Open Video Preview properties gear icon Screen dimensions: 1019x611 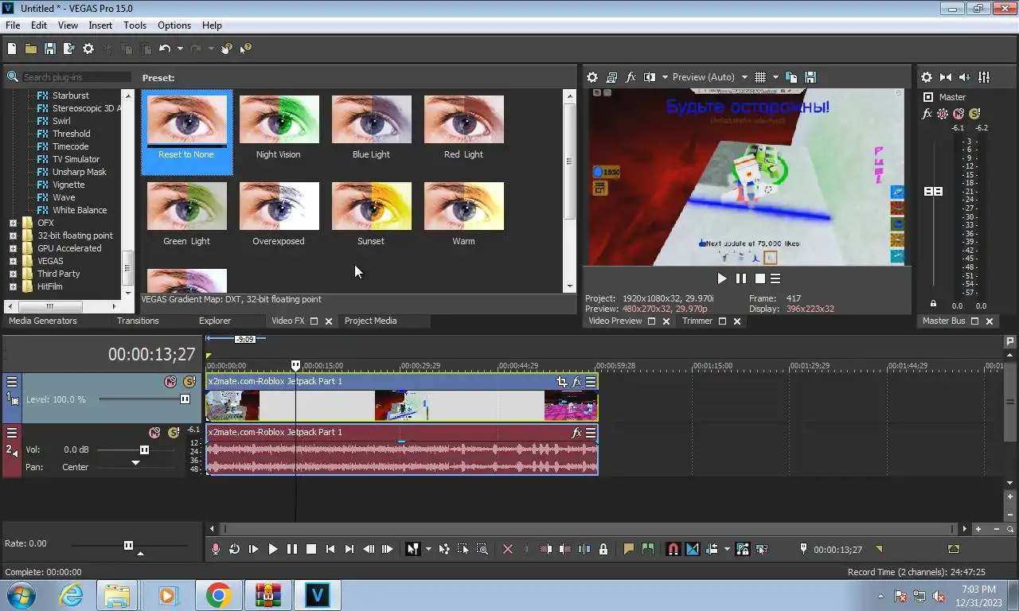pos(592,77)
